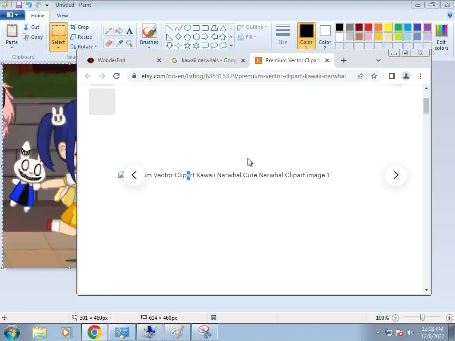Select the Text tool in Paint

[129, 31]
